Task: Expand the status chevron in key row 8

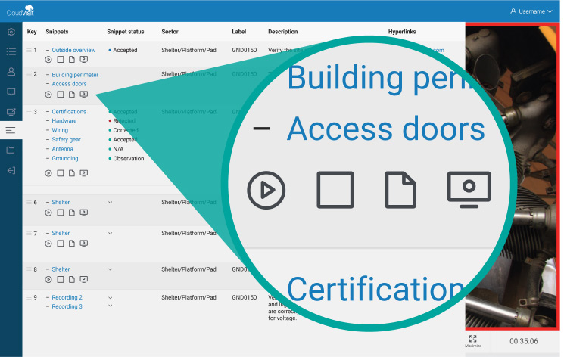Action: pos(111,269)
